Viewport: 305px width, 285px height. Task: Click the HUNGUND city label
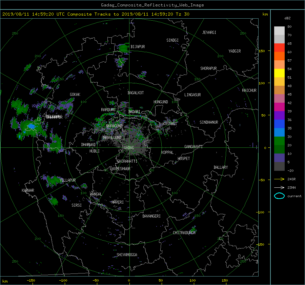pos(161,102)
